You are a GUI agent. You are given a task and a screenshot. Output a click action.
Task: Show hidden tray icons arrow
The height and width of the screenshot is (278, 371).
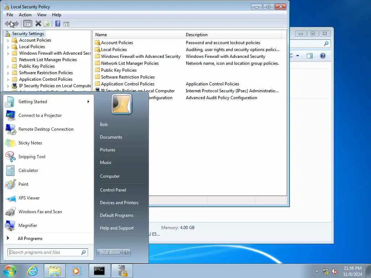(x=317, y=271)
